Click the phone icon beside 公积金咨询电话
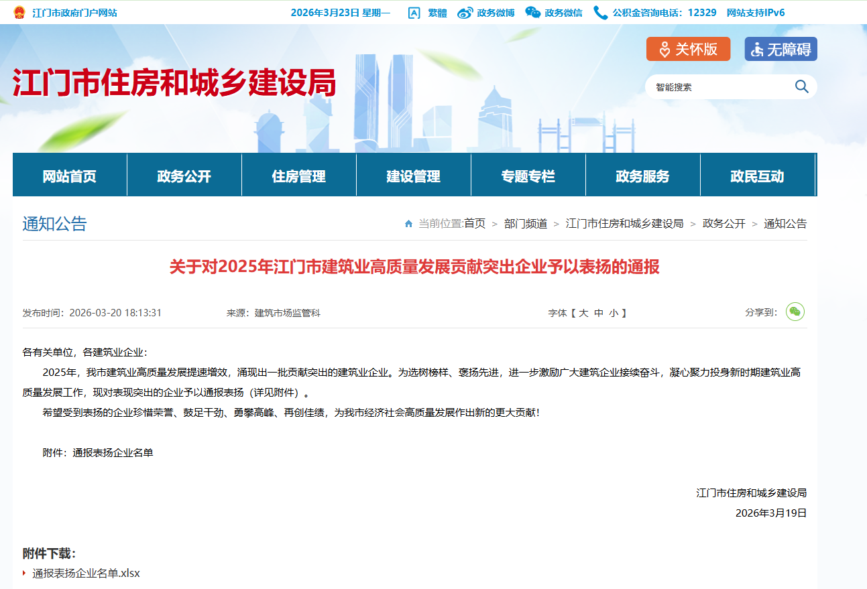This screenshot has height=589, width=867. pyautogui.click(x=600, y=13)
